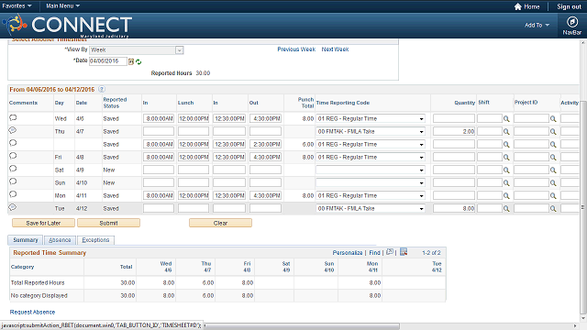Image resolution: width=587 pixels, height=330 pixels.
Task: Click Quantity field showing 8.00 for Tue
Action: tap(454, 208)
